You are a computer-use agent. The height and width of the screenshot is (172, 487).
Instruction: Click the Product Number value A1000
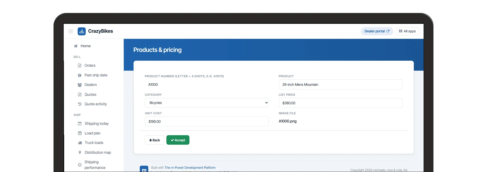coord(153,84)
